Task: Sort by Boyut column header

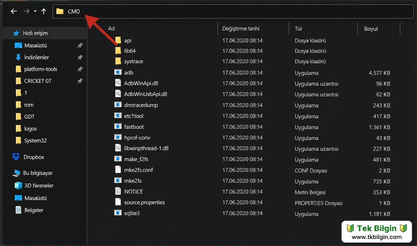Action: tap(371, 29)
